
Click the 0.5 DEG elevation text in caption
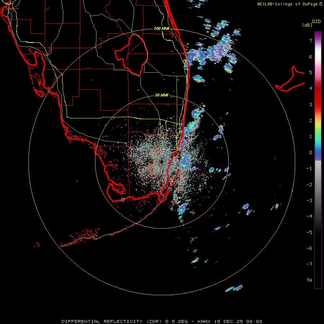(x=177, y=321)
